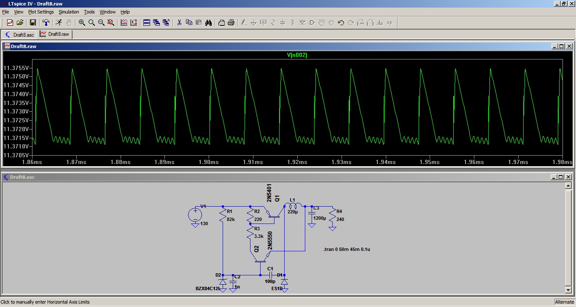This screenshot has height=307, width=576.
Task: Tile the windows using the toolbar
Action: [147, 23]
